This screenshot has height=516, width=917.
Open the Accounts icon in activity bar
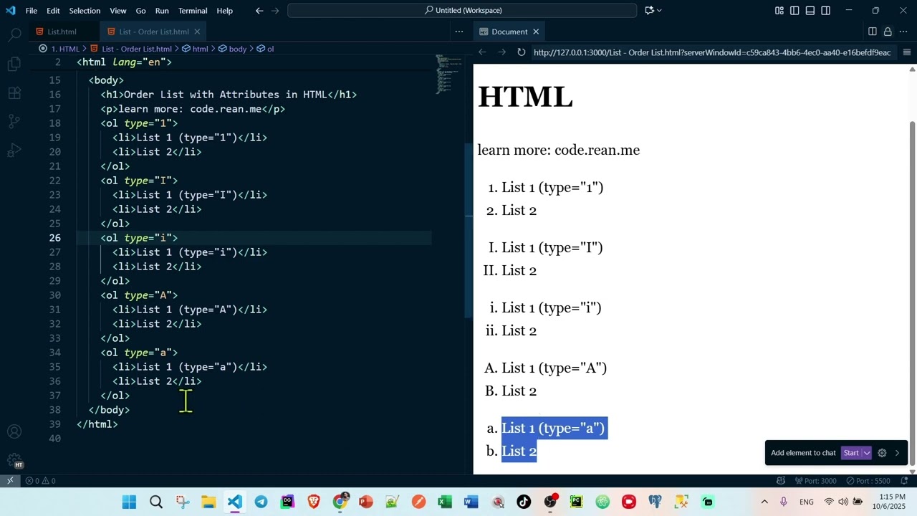(14, 432)
